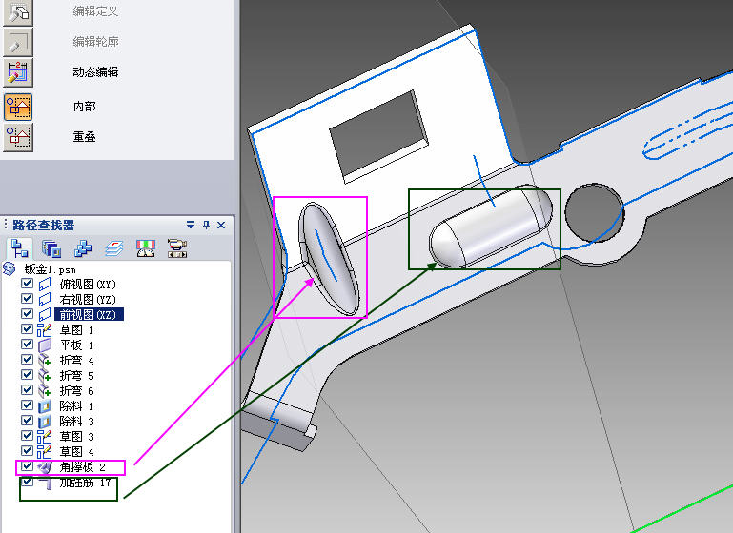Toggle the 除料 3 checkbox

pos(27,421)
